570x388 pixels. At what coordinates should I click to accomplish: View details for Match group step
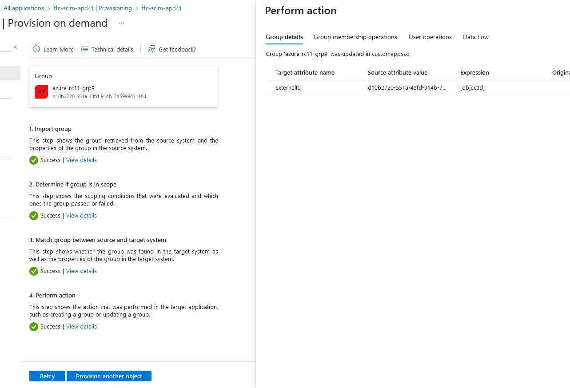tap(81, 271)
